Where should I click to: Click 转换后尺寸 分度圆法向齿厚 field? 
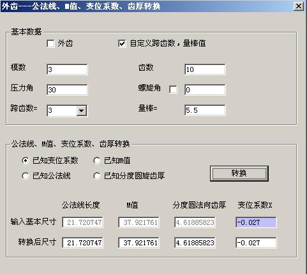[195, 243]
